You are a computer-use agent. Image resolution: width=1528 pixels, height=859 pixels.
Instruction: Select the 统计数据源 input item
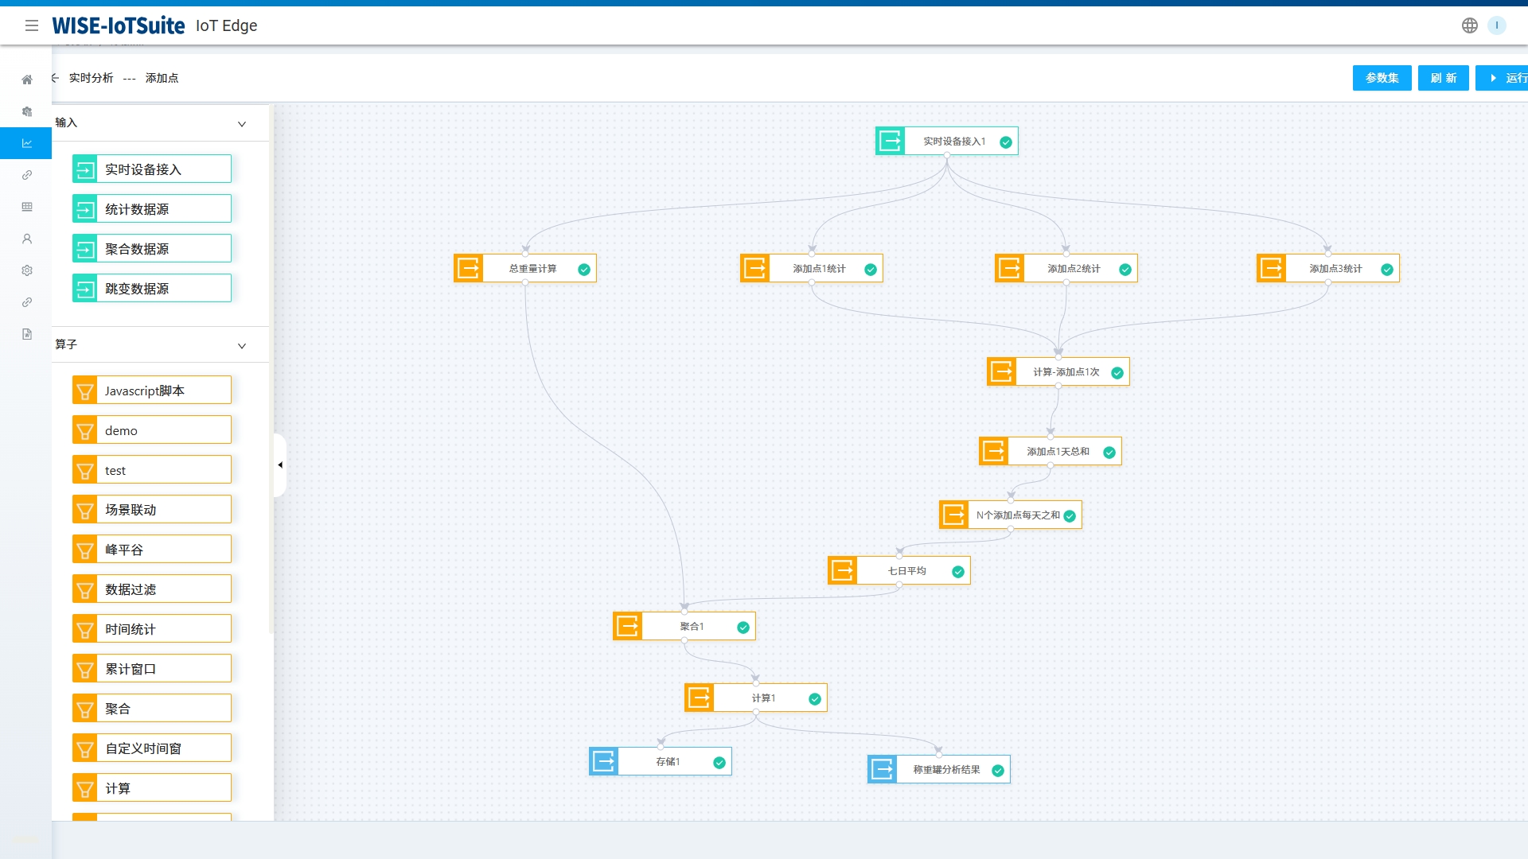tap(152, 209)
